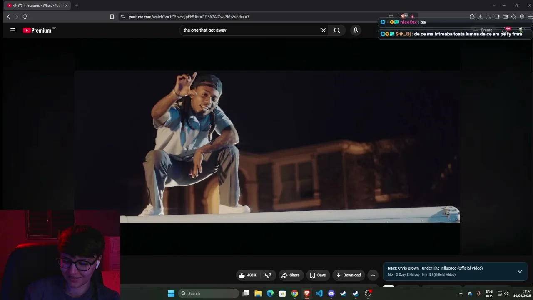
Task: Show hidden system tray icons
Action: point(461,293)
